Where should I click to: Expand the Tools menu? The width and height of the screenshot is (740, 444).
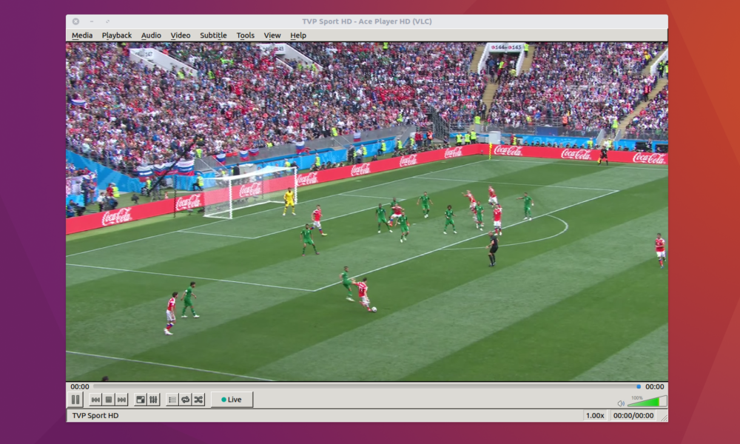245,36
